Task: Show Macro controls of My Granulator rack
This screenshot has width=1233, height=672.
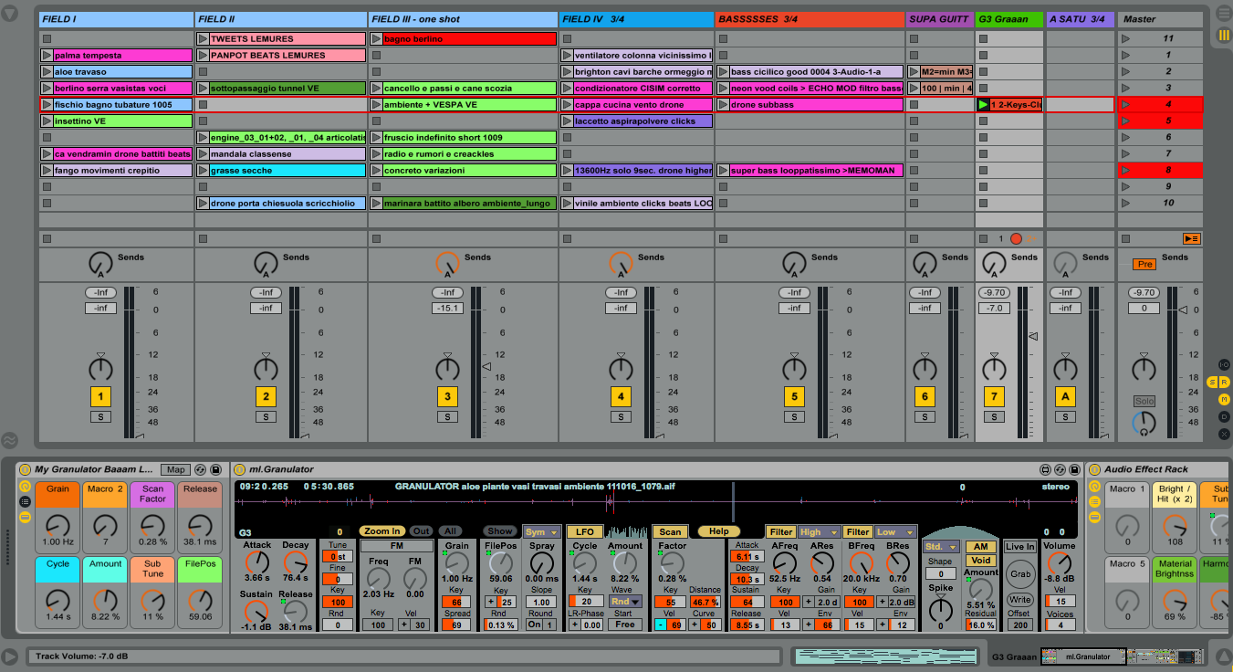Action: tap(25, 487)
